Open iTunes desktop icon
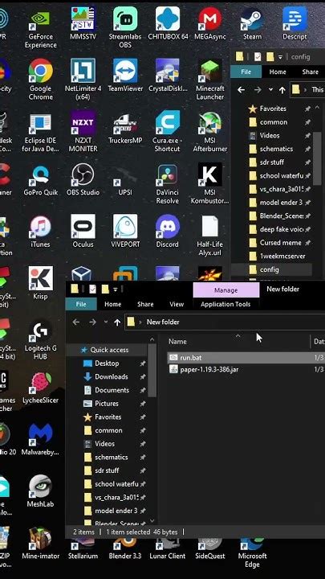This screenshot has height=579, width=325. (x=41, y=232)
